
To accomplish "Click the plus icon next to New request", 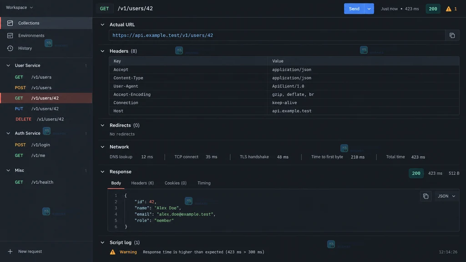I will pos(10,251).
